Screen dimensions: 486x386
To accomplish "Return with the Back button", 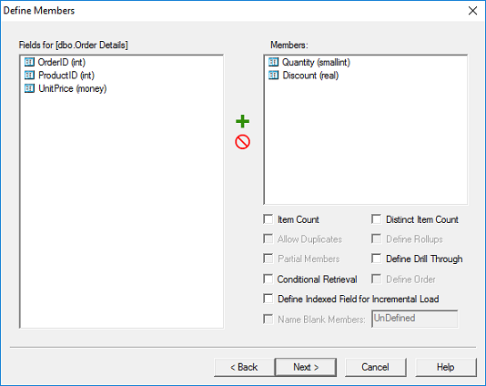I will point(244,368).
